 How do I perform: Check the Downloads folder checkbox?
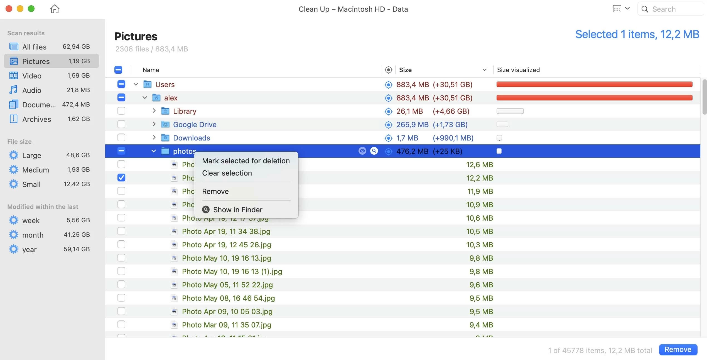click(x=121, y=137)
